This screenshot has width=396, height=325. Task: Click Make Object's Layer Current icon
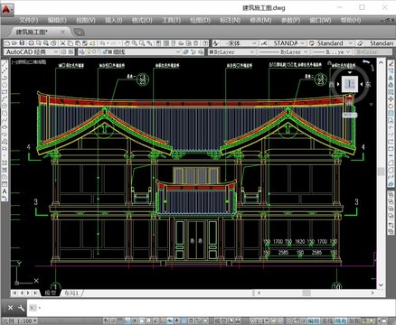(186, 52)
